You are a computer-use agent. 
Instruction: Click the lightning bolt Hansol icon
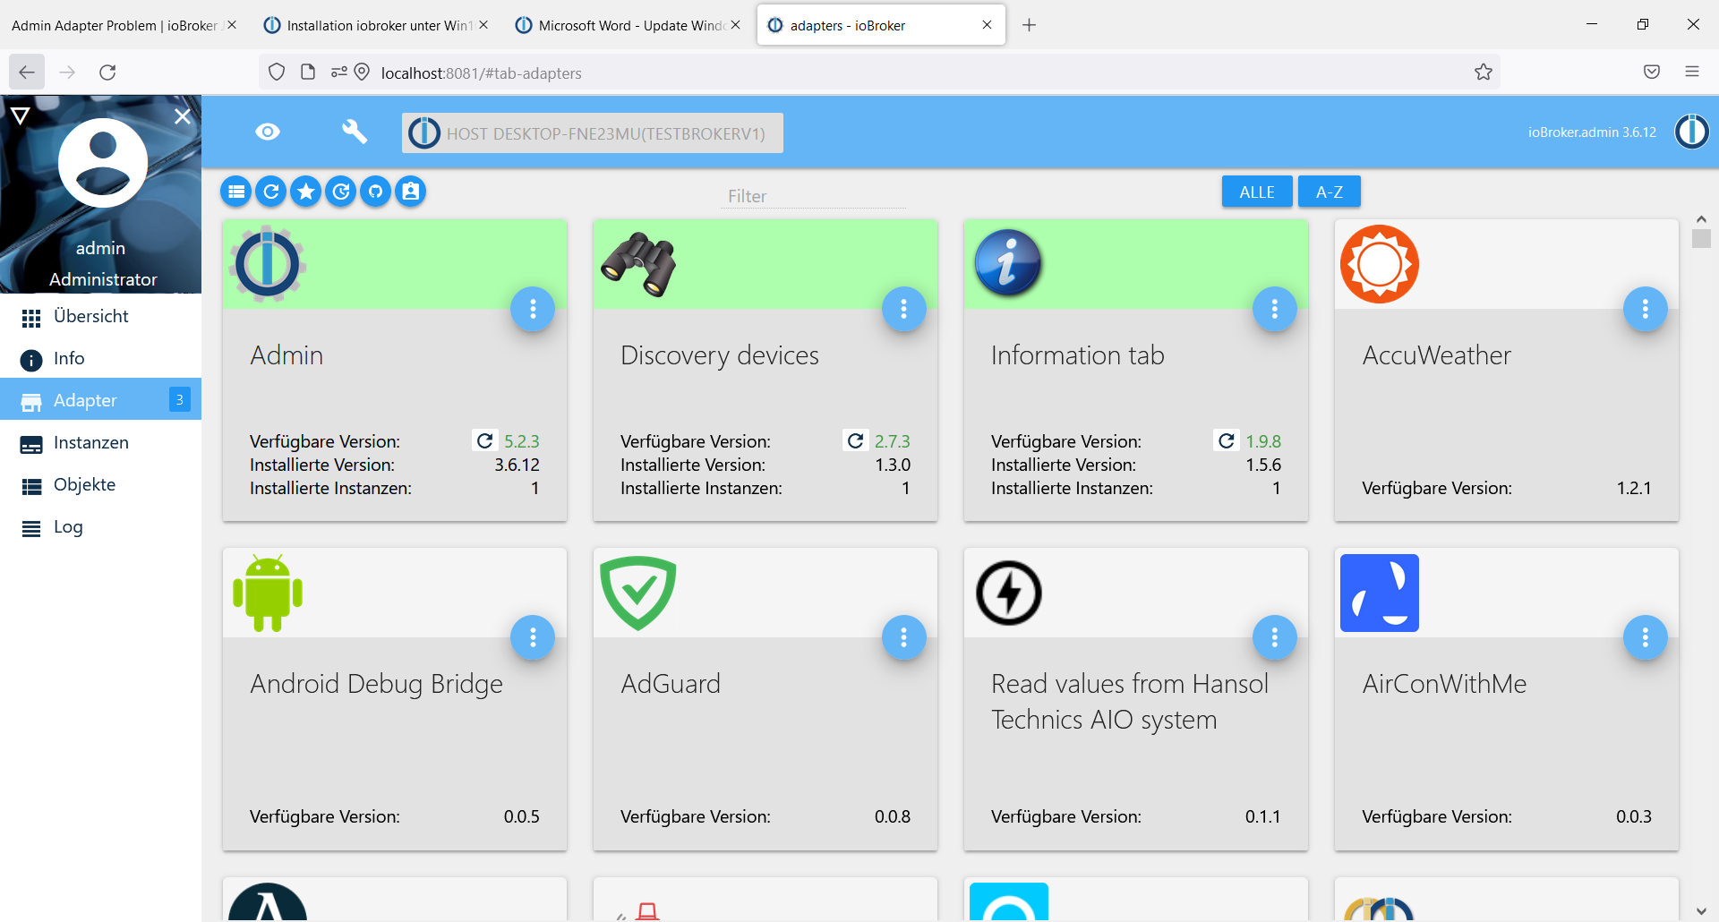[x=1009, y=593]
